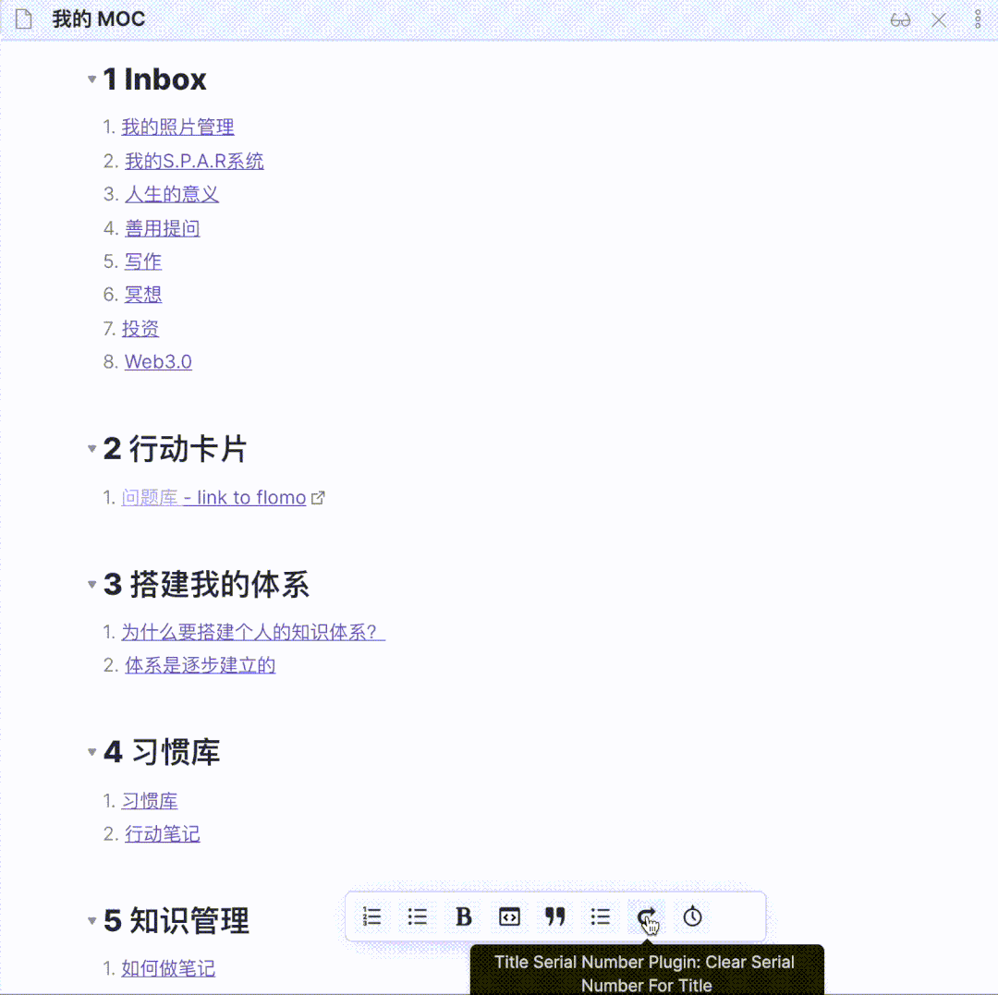Open the 问题库 flomo external link
Image resolution: width=998 pixels, height=995 pixels.
point(150,497)
